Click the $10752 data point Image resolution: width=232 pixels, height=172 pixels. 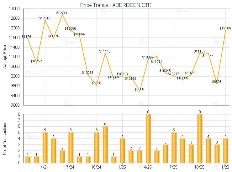36,63
